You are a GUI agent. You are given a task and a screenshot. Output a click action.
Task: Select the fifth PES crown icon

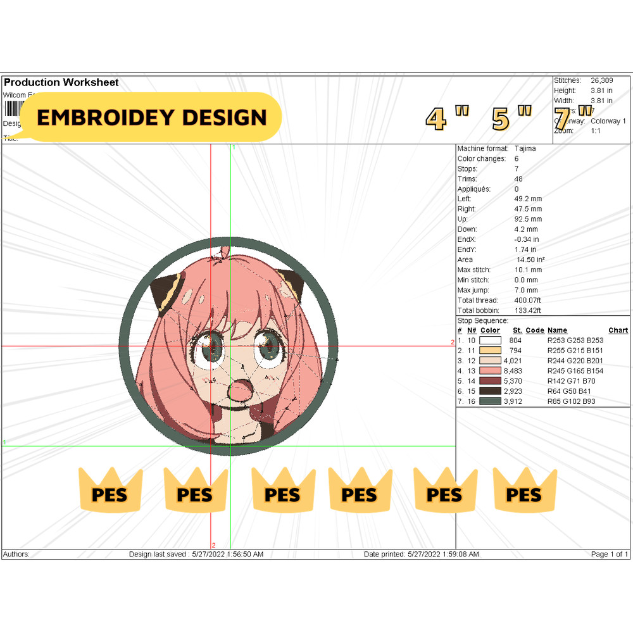click(445, 492)
